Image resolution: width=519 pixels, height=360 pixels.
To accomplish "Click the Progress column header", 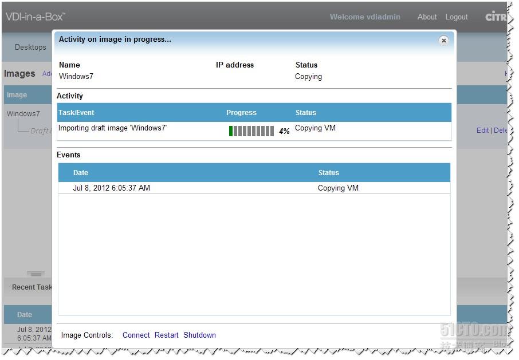I will pos(241,112).
